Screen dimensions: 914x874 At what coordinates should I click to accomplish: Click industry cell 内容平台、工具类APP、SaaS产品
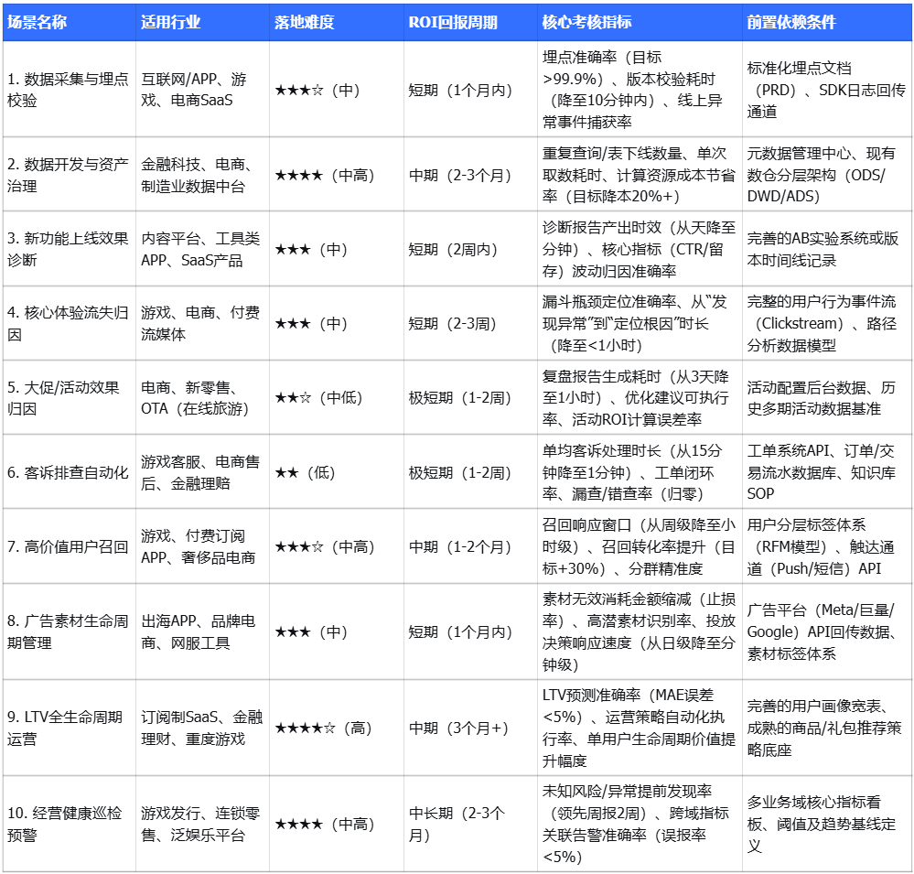(203, 248)
